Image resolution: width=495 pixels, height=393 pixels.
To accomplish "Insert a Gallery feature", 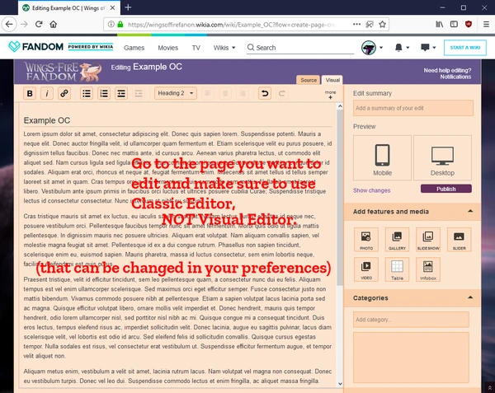I will (x=397, y=240).
